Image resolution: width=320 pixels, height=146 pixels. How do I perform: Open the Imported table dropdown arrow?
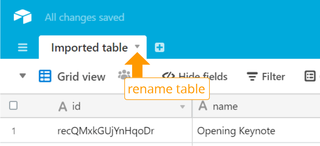click(137, 47)
